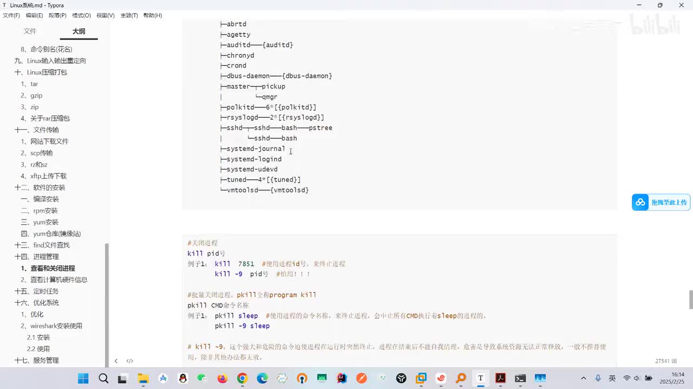
Task: Collapse the sidebar with the left arrow button
Action: [116, 361]
